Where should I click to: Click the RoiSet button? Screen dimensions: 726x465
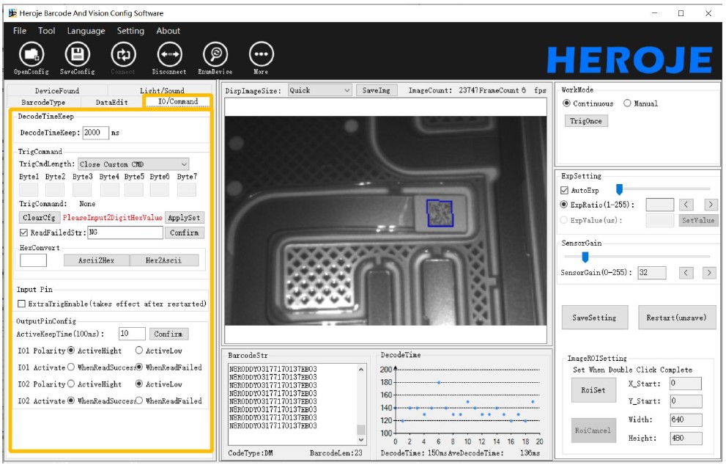coord(593,390)
